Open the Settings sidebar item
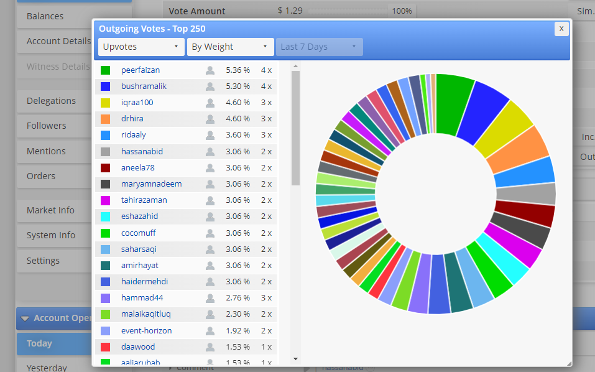 coord(55,261)
